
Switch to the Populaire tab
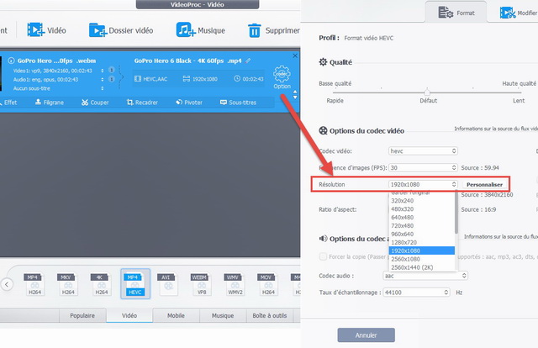click(x=82, y=315)
